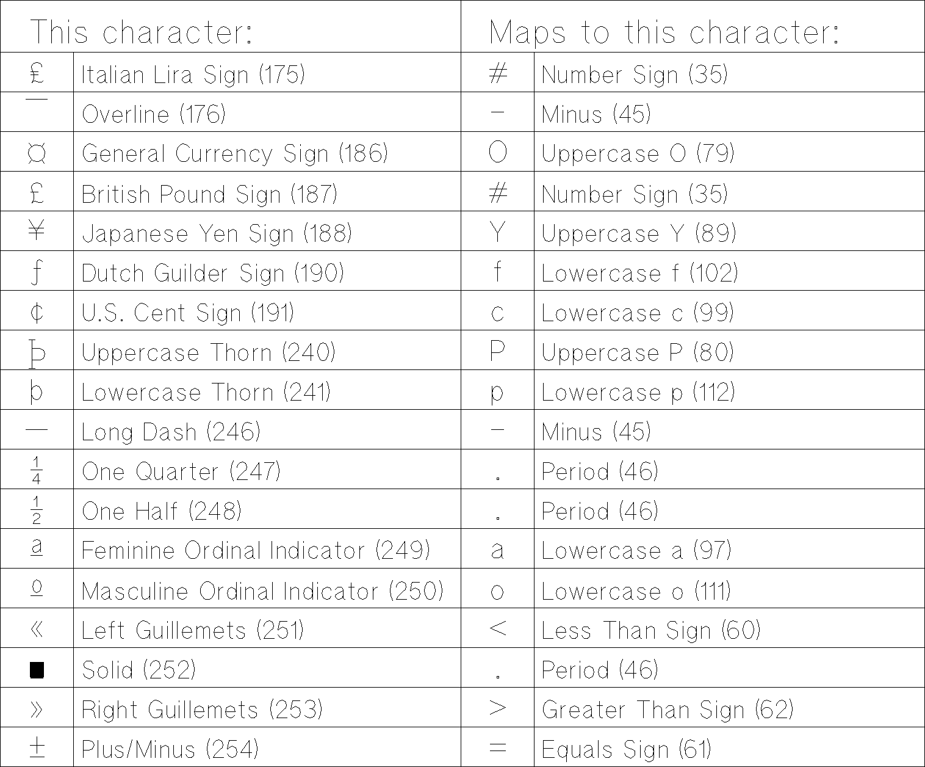Image resolution: width=925 pixels, height=767 pixels.
Task: Select the Dutch Guilder symbol glyph
Action: pos(37,272)
